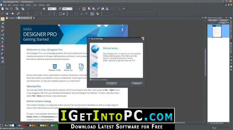Screen dimensions: 233x130
Task: Click New page in Page gallery
Action: click(213, 20)
